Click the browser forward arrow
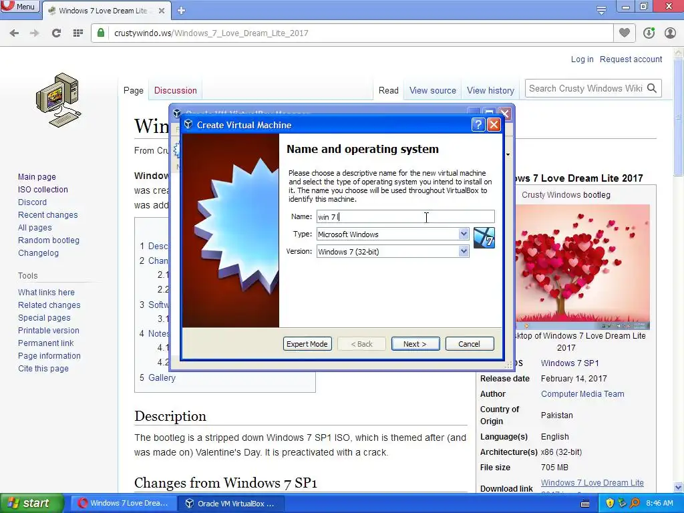Screen dimensions: 684x513 [35, 33]
